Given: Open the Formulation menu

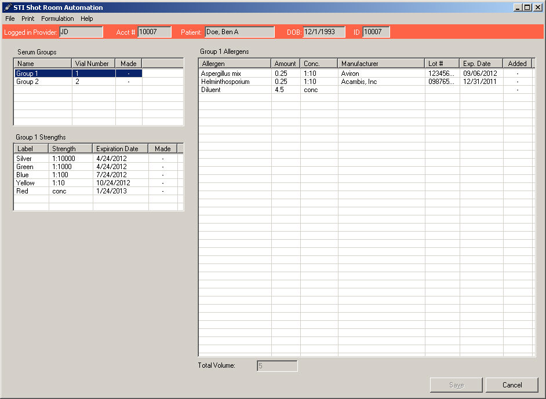Looking at the screenshot, I should click(x=57, y=19).
